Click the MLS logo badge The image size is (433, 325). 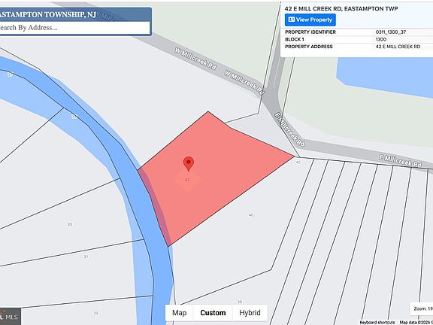tap(10, 317)
